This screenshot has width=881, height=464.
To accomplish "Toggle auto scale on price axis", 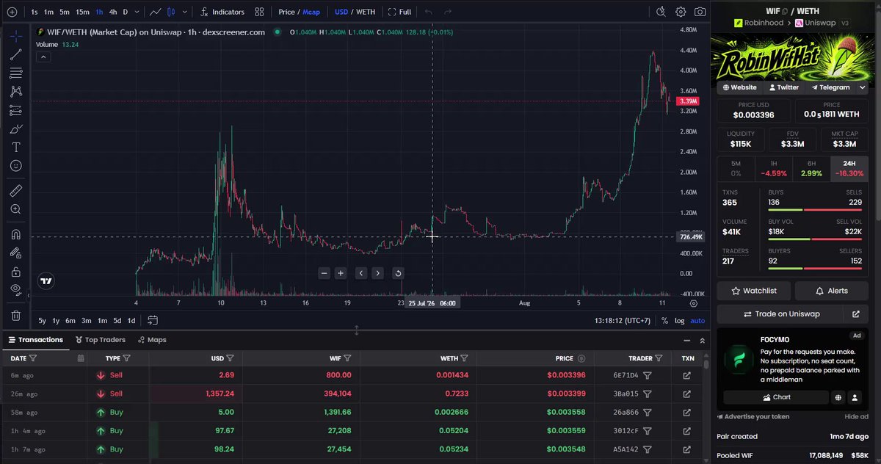I will 697,320.
